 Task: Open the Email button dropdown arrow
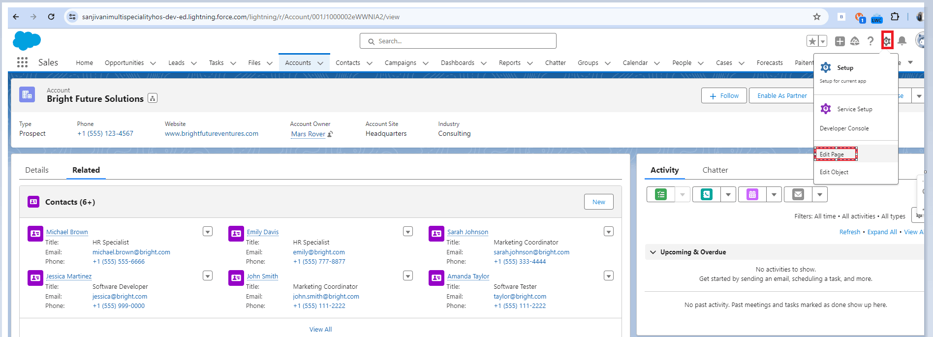click(x=820, y=195)
